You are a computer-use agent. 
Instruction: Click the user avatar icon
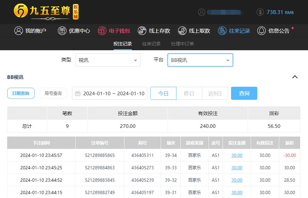[202, 12]
